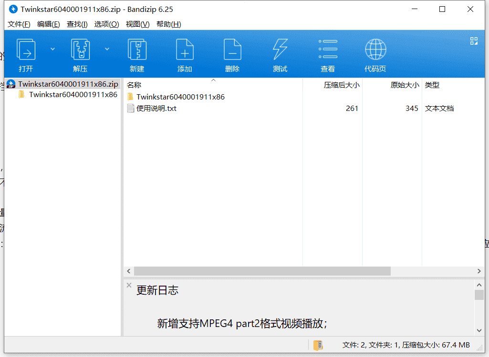Minimize the Bandizip window

[x=415, y=9]
